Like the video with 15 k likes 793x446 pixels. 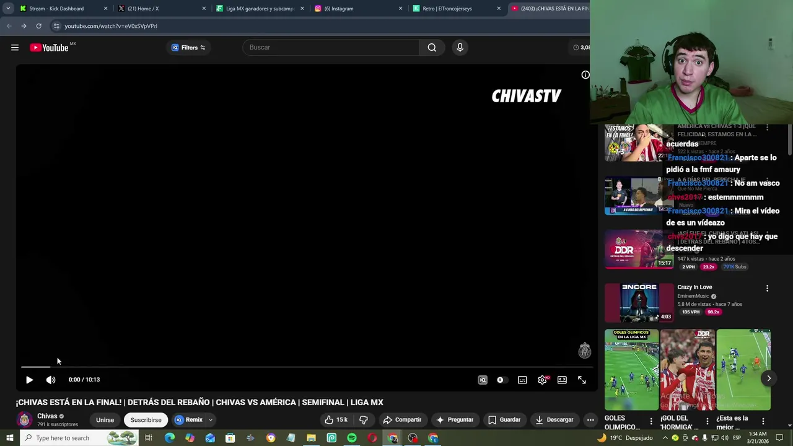(336, 420)
